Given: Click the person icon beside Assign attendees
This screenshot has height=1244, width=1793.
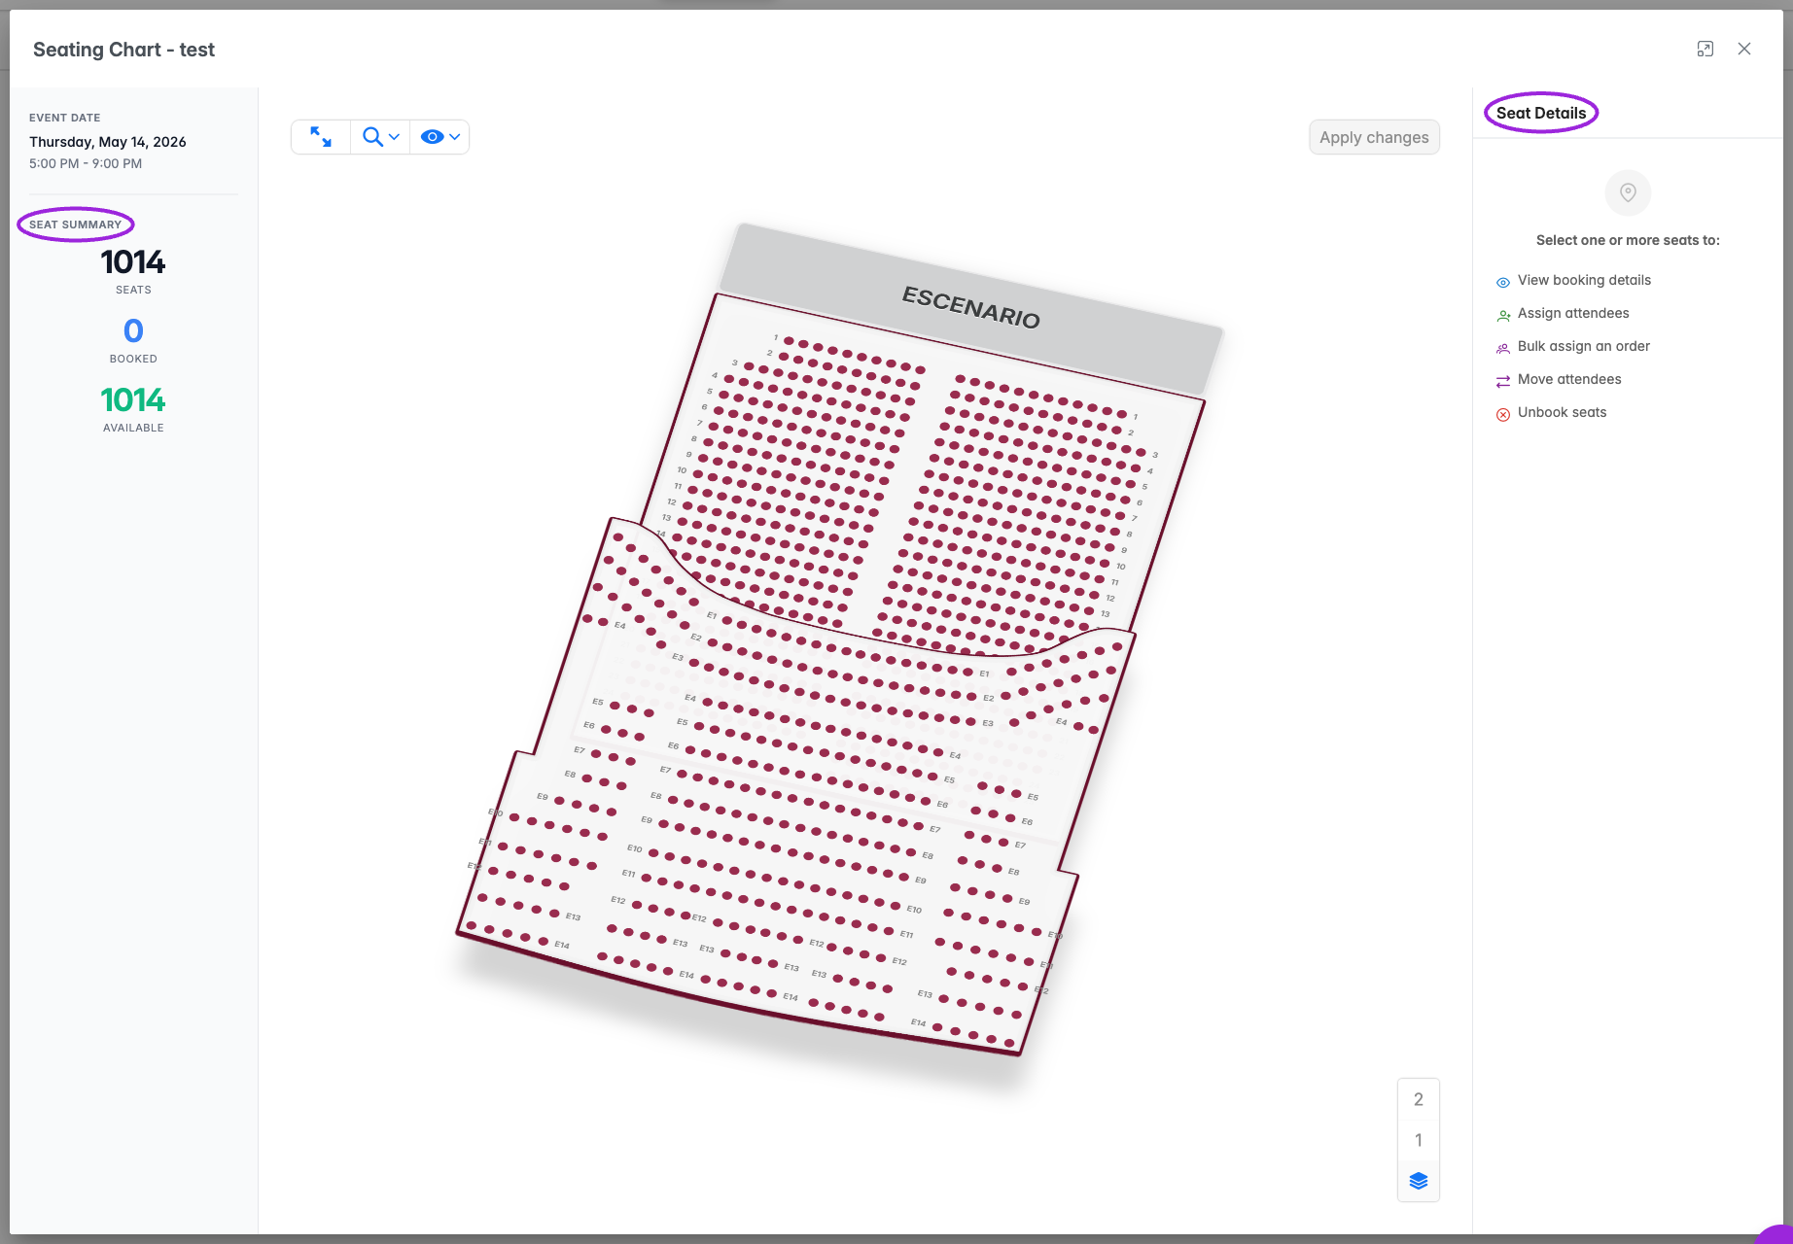Looking at the screenshot, I should pos(1503,316).
